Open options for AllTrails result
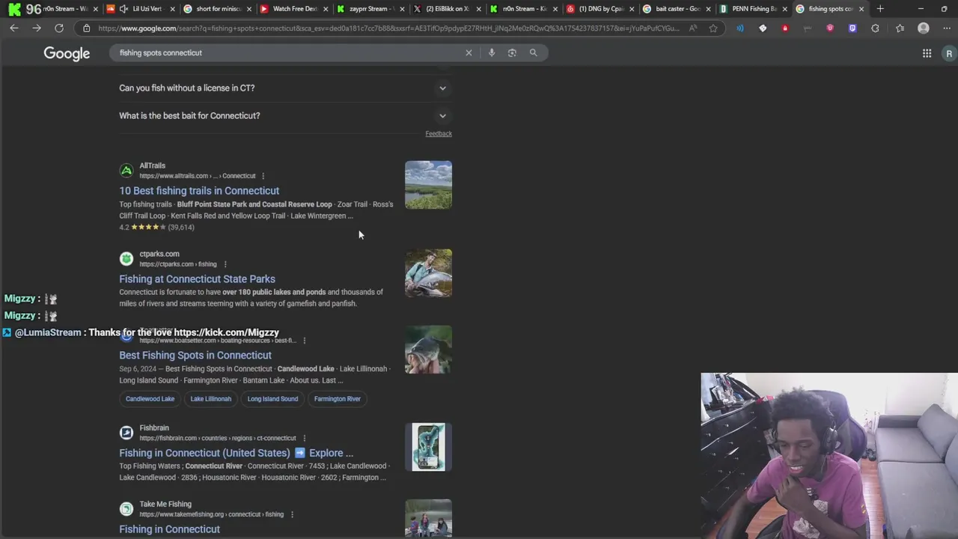The width and height of the screenshot is (958, 539). pyautogui.click(x=263, y=176)
